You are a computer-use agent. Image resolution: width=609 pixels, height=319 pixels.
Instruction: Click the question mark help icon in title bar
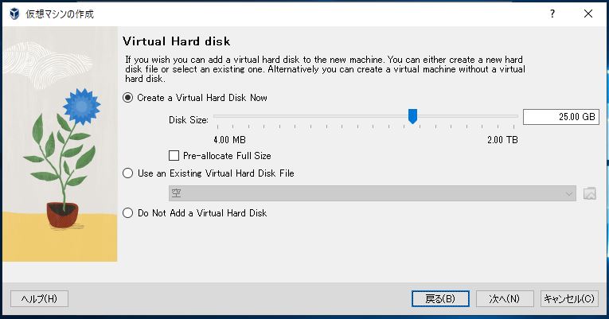pos(552,14)
